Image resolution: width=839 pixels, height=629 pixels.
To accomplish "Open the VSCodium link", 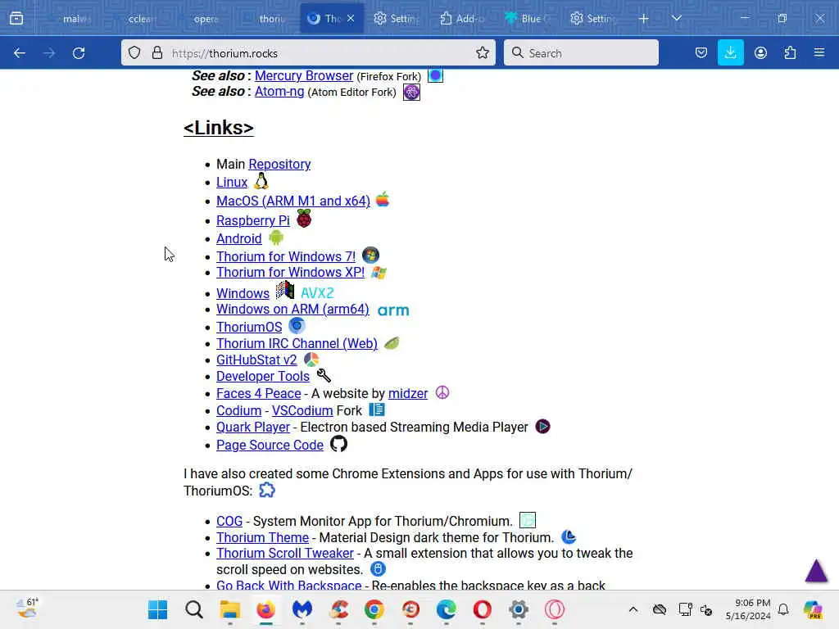I will 302,411.
